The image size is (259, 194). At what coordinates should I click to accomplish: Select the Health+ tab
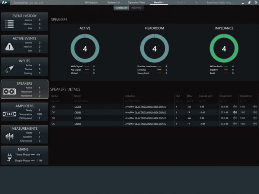pos(159,3)
